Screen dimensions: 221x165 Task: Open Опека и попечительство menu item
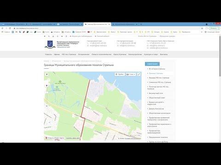[x=101, y=55]
